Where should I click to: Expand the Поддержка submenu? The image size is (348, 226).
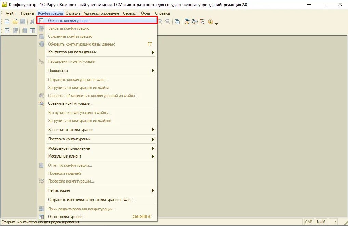[x=97, y=71]
